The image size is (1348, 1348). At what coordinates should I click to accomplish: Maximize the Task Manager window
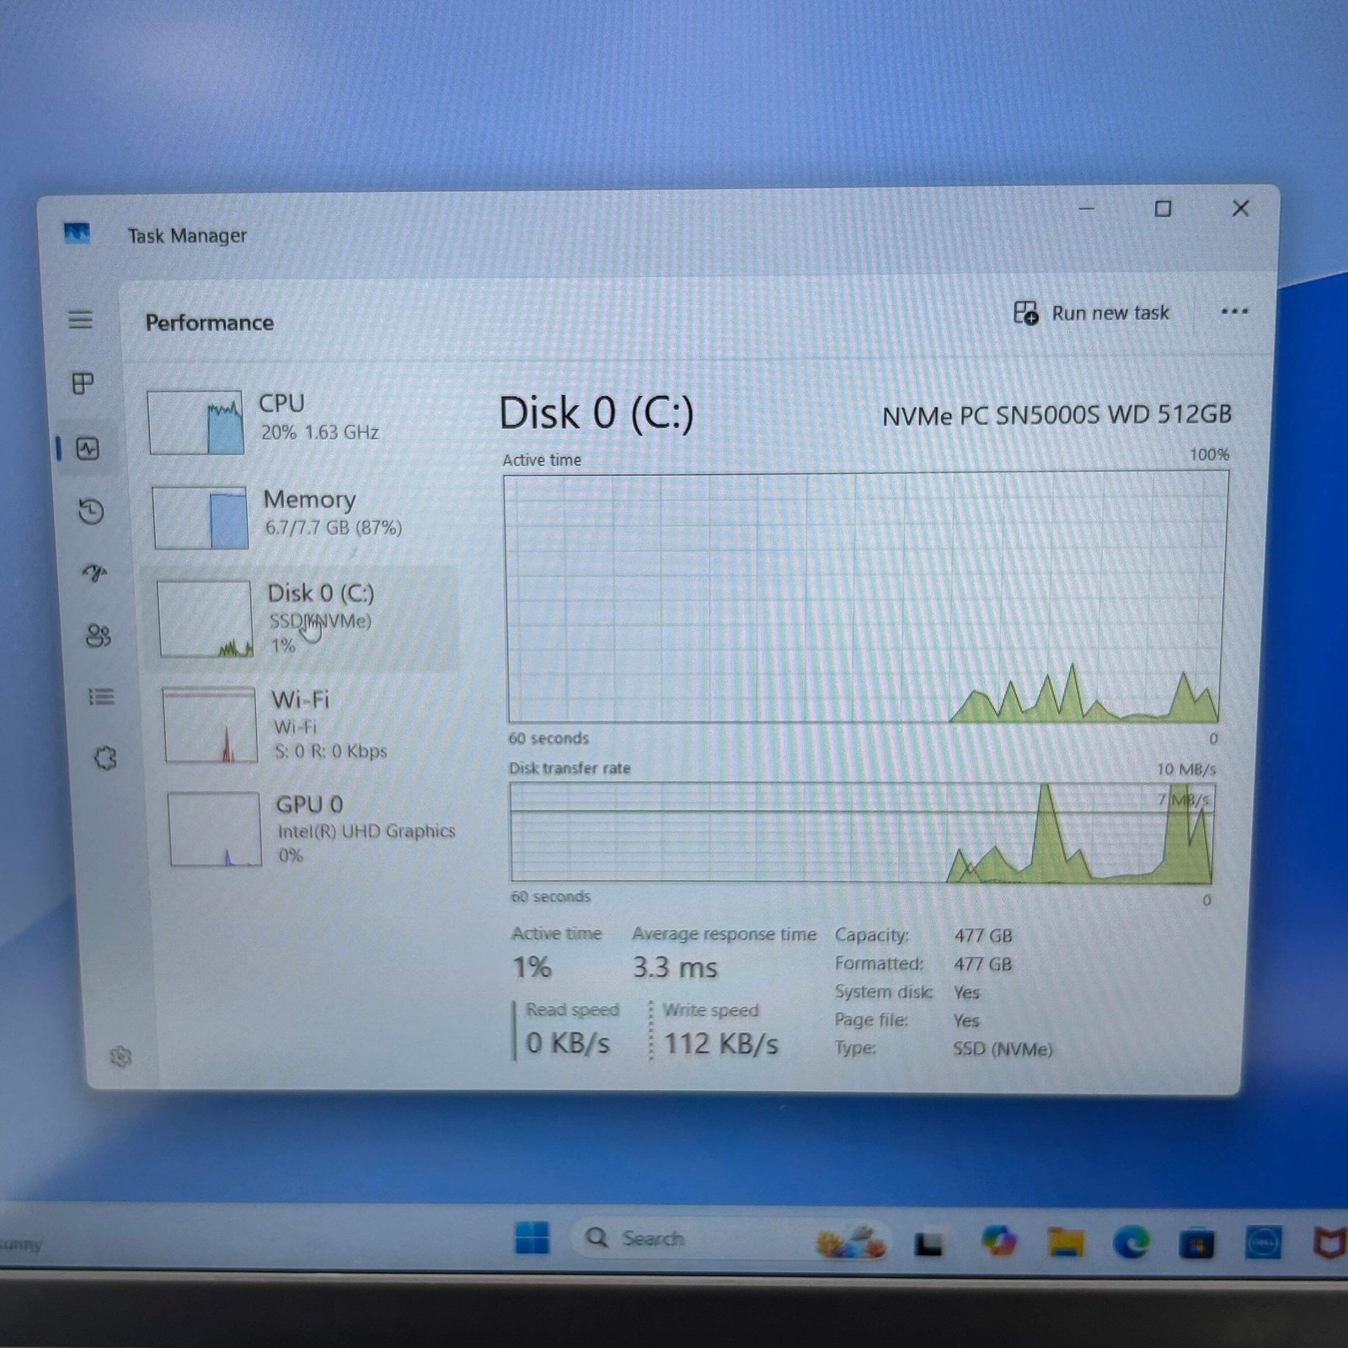pos(1163,208)
